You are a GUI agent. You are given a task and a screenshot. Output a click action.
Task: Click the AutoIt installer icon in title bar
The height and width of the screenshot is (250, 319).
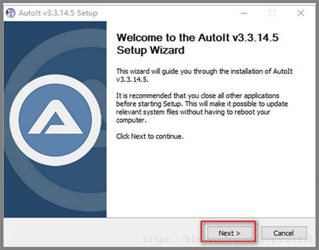pos(11,13)
